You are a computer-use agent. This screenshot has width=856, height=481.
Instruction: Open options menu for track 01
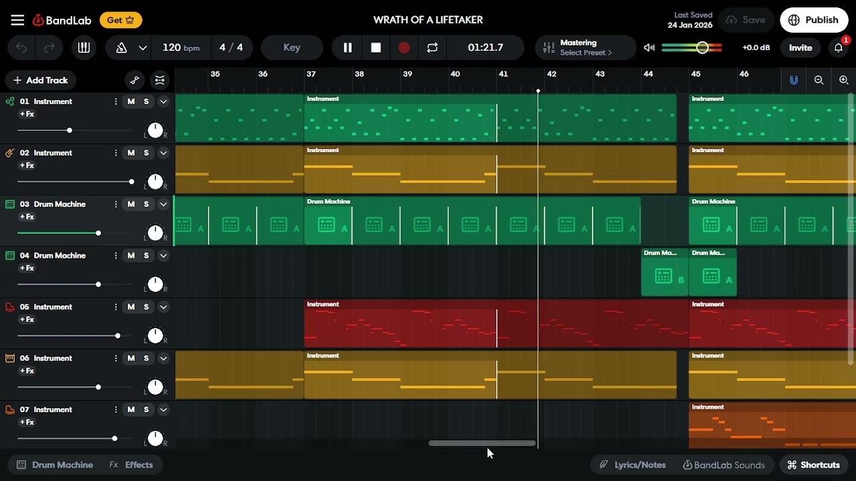tap(116, 102)
